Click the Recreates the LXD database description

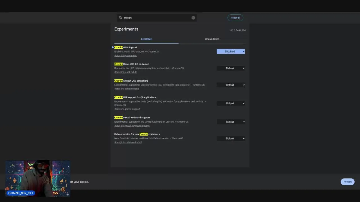[x=149, y=68]
